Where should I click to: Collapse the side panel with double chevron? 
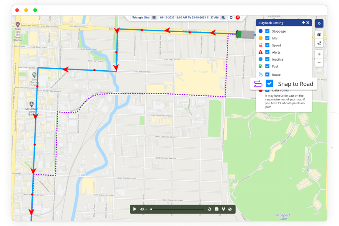tap(319, 23)
